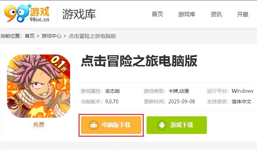The width and height of the screenshot is (257, 155).
Task: Click breadcrumb 点击冒险之旅电脑版 text
Action: (x=92, y=36)
